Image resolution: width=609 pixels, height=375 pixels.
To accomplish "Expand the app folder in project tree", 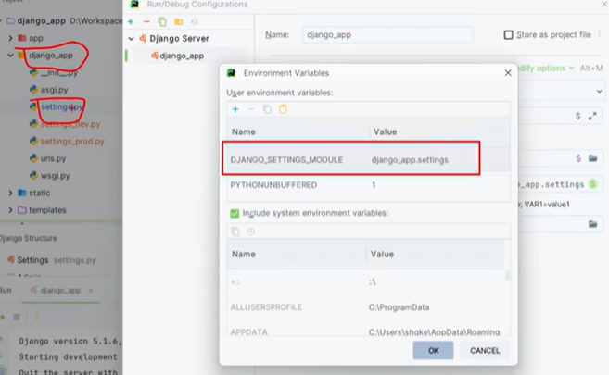I will 10,38.
